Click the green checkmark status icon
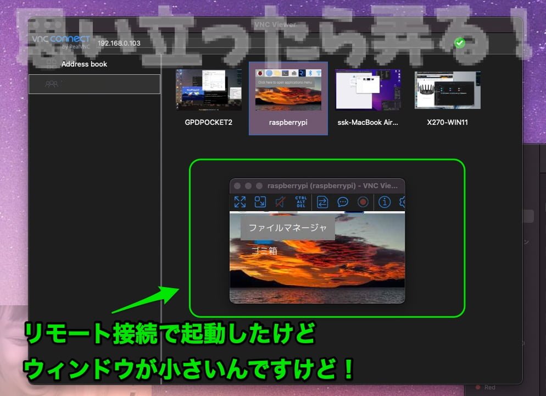This screenshot has width=546, height=396. (x=460, y=43)
